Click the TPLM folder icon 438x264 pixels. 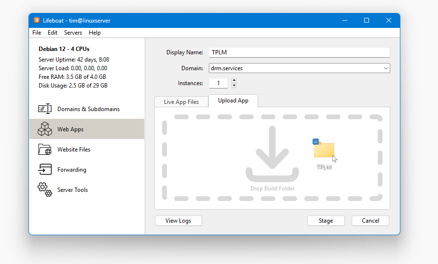coord(324,150)
